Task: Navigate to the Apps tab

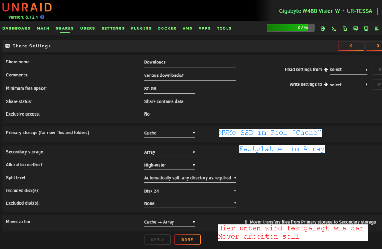Action: 204,28
